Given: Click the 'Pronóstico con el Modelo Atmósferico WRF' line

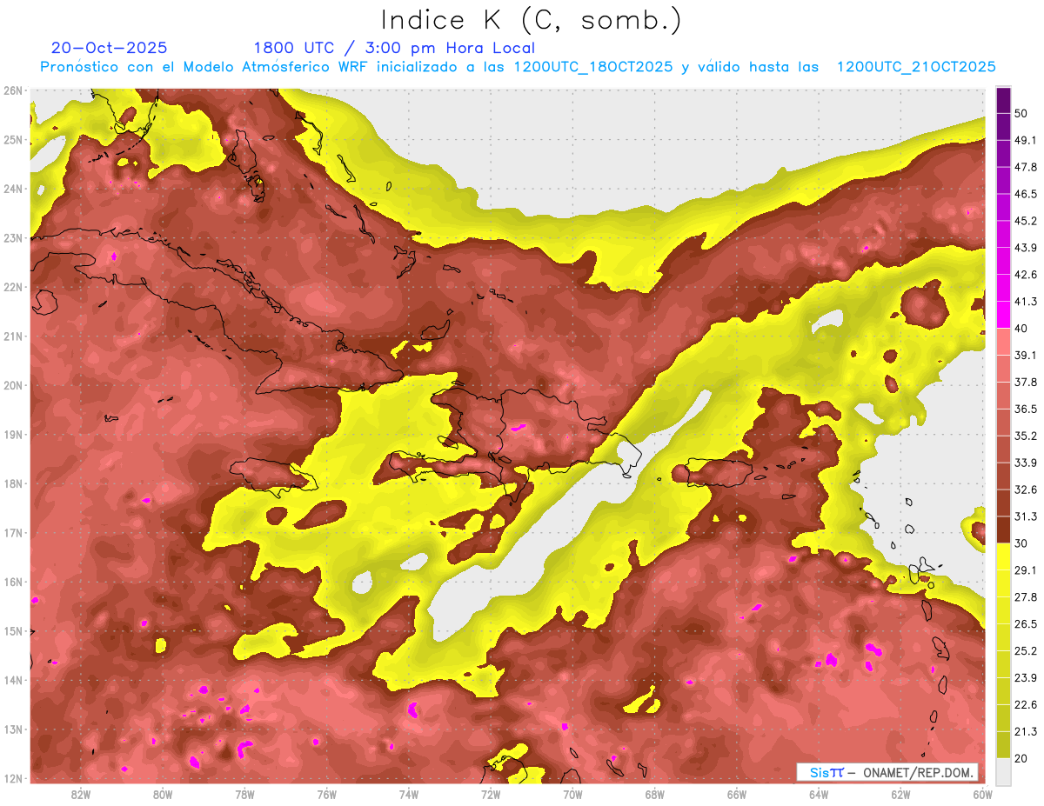Looking at the screenshot, I should [518, 67].
